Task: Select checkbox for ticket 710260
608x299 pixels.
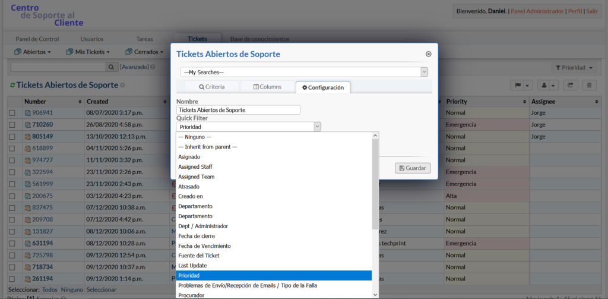Action: point(12,125)
